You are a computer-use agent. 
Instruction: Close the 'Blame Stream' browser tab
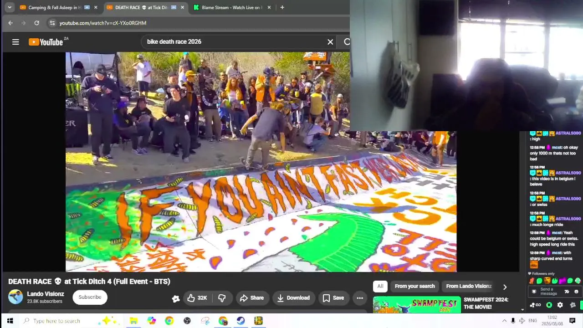coord(269,7)
